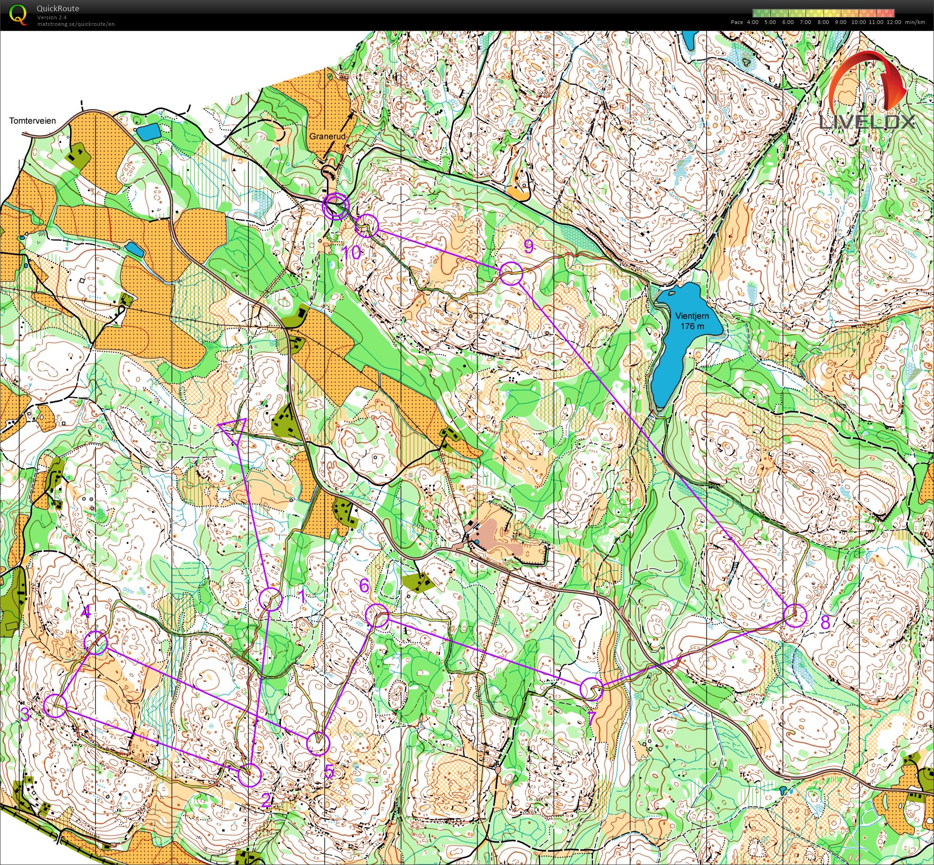Click the Granerud place label

[x=327, y=136]
